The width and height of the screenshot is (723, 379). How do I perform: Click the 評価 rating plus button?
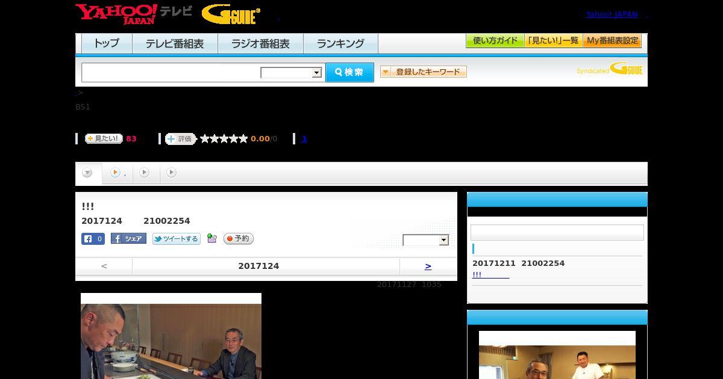[181, 139]
